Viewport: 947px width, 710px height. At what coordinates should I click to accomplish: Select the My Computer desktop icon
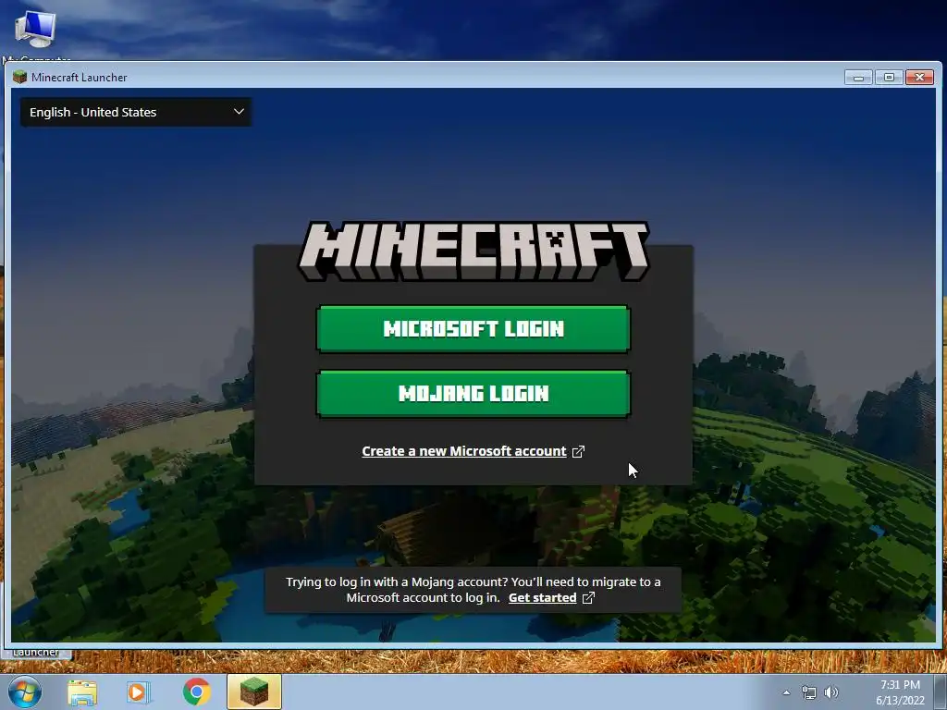[x=36, y=33]
